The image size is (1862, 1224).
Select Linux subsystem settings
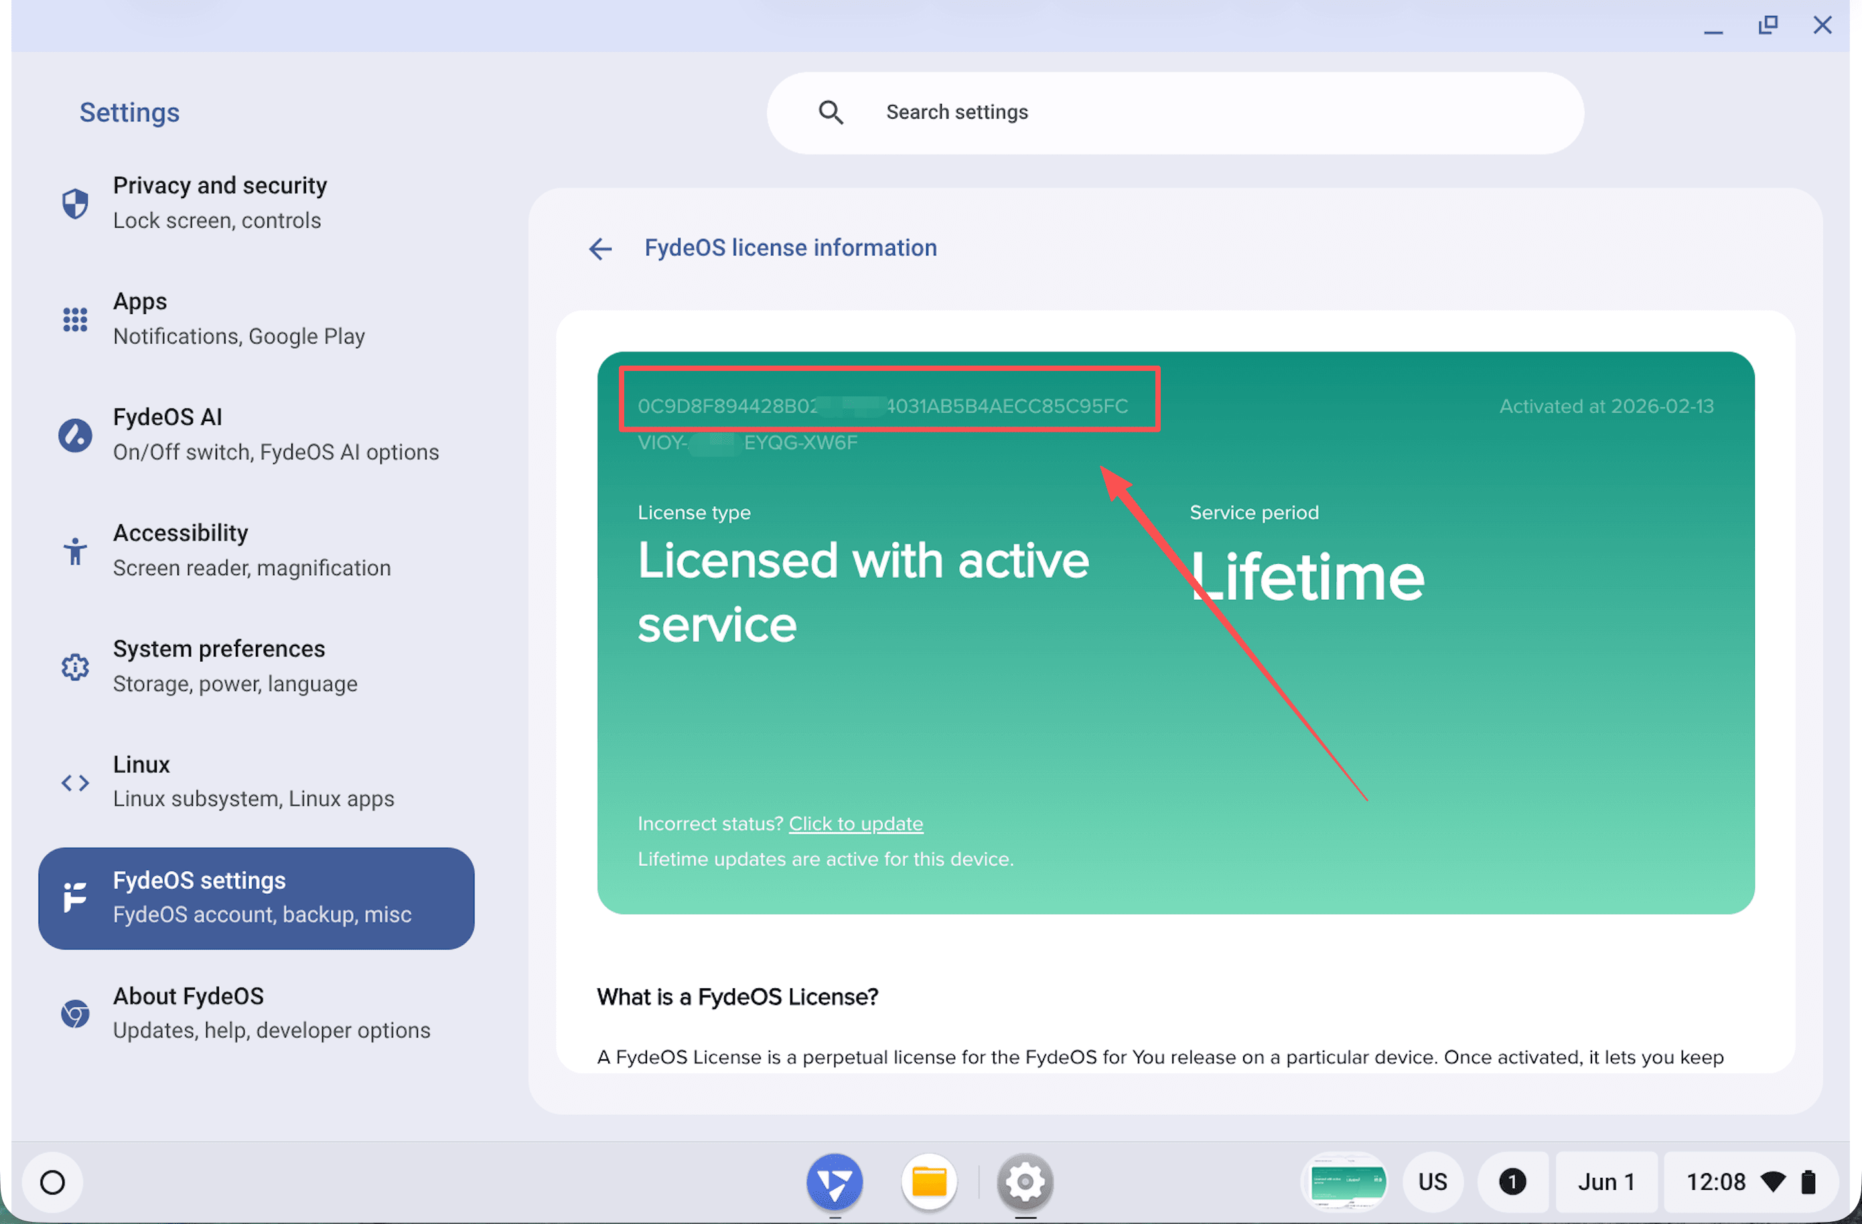coord(257,782)
